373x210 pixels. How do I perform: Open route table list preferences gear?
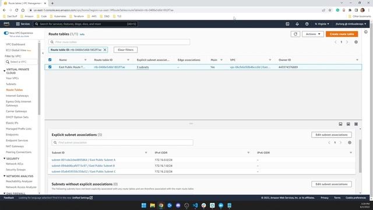tap(356, 42)
